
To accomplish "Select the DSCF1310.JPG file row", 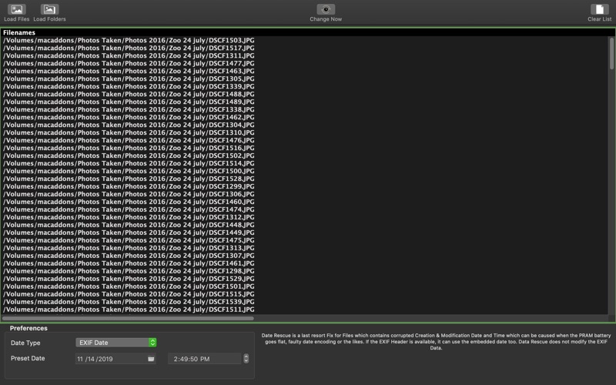I will 305,132.
